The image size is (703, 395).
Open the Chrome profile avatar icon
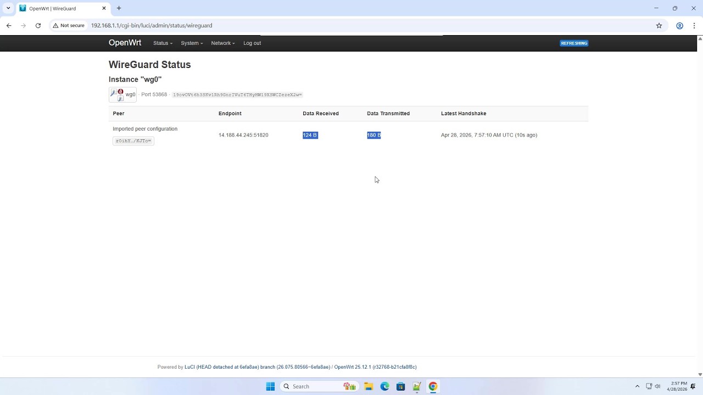[679, 25]
